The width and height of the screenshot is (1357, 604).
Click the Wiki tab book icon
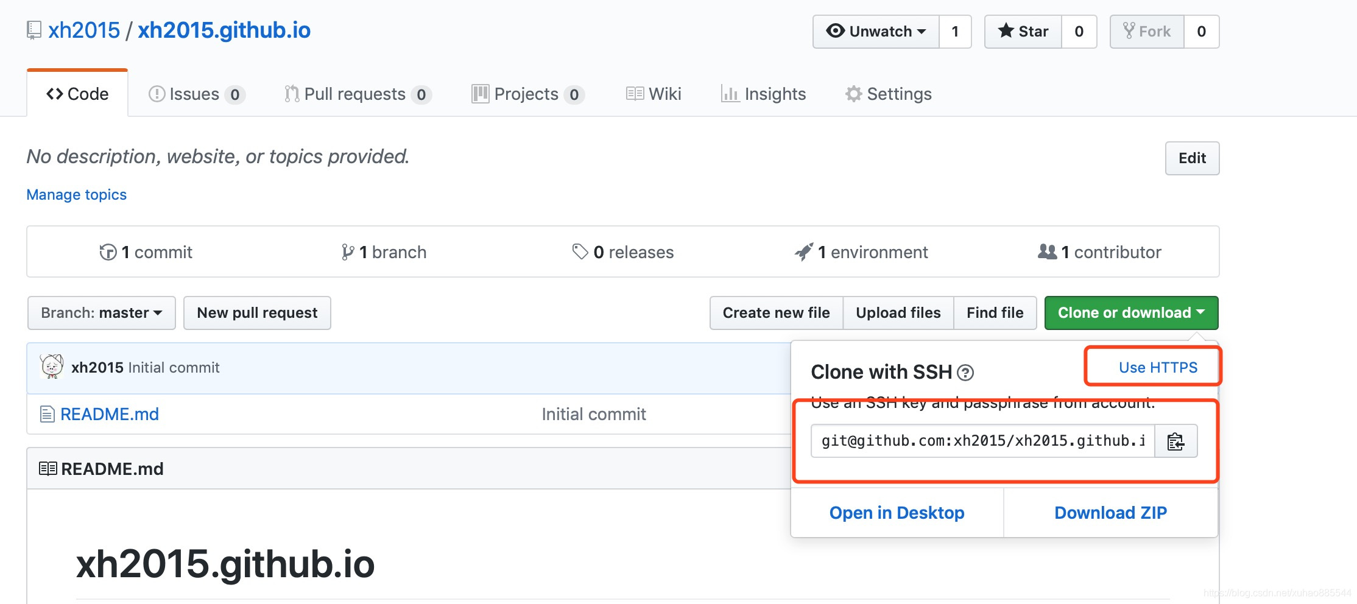coord(635,94)
